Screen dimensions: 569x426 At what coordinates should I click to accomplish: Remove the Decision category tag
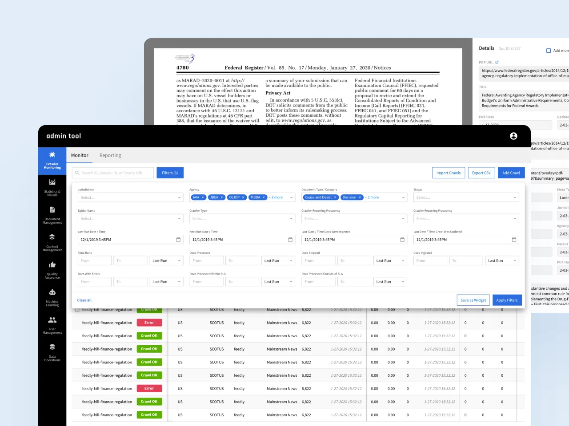point(360,197)
